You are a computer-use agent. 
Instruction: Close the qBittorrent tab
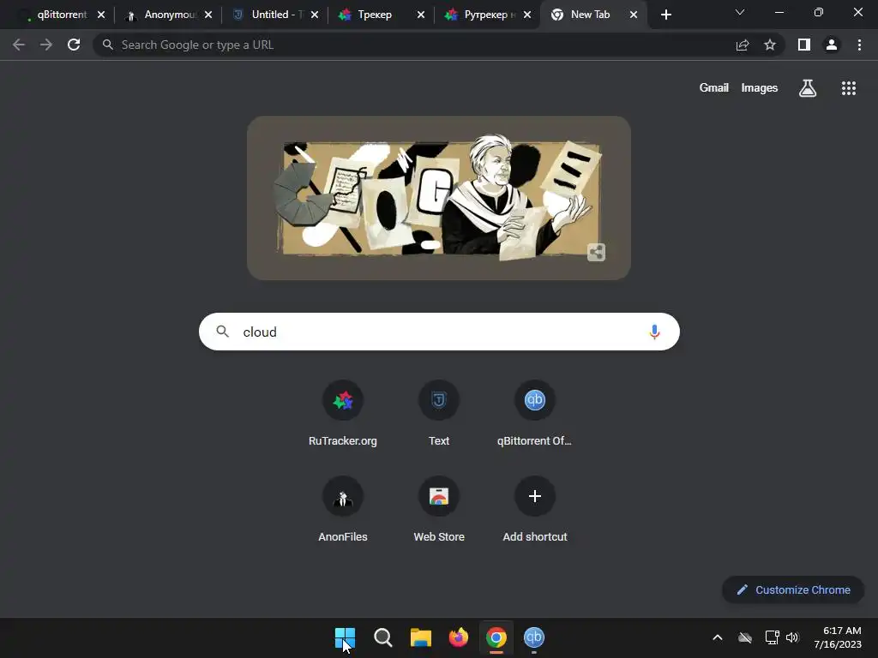point(101,15)
